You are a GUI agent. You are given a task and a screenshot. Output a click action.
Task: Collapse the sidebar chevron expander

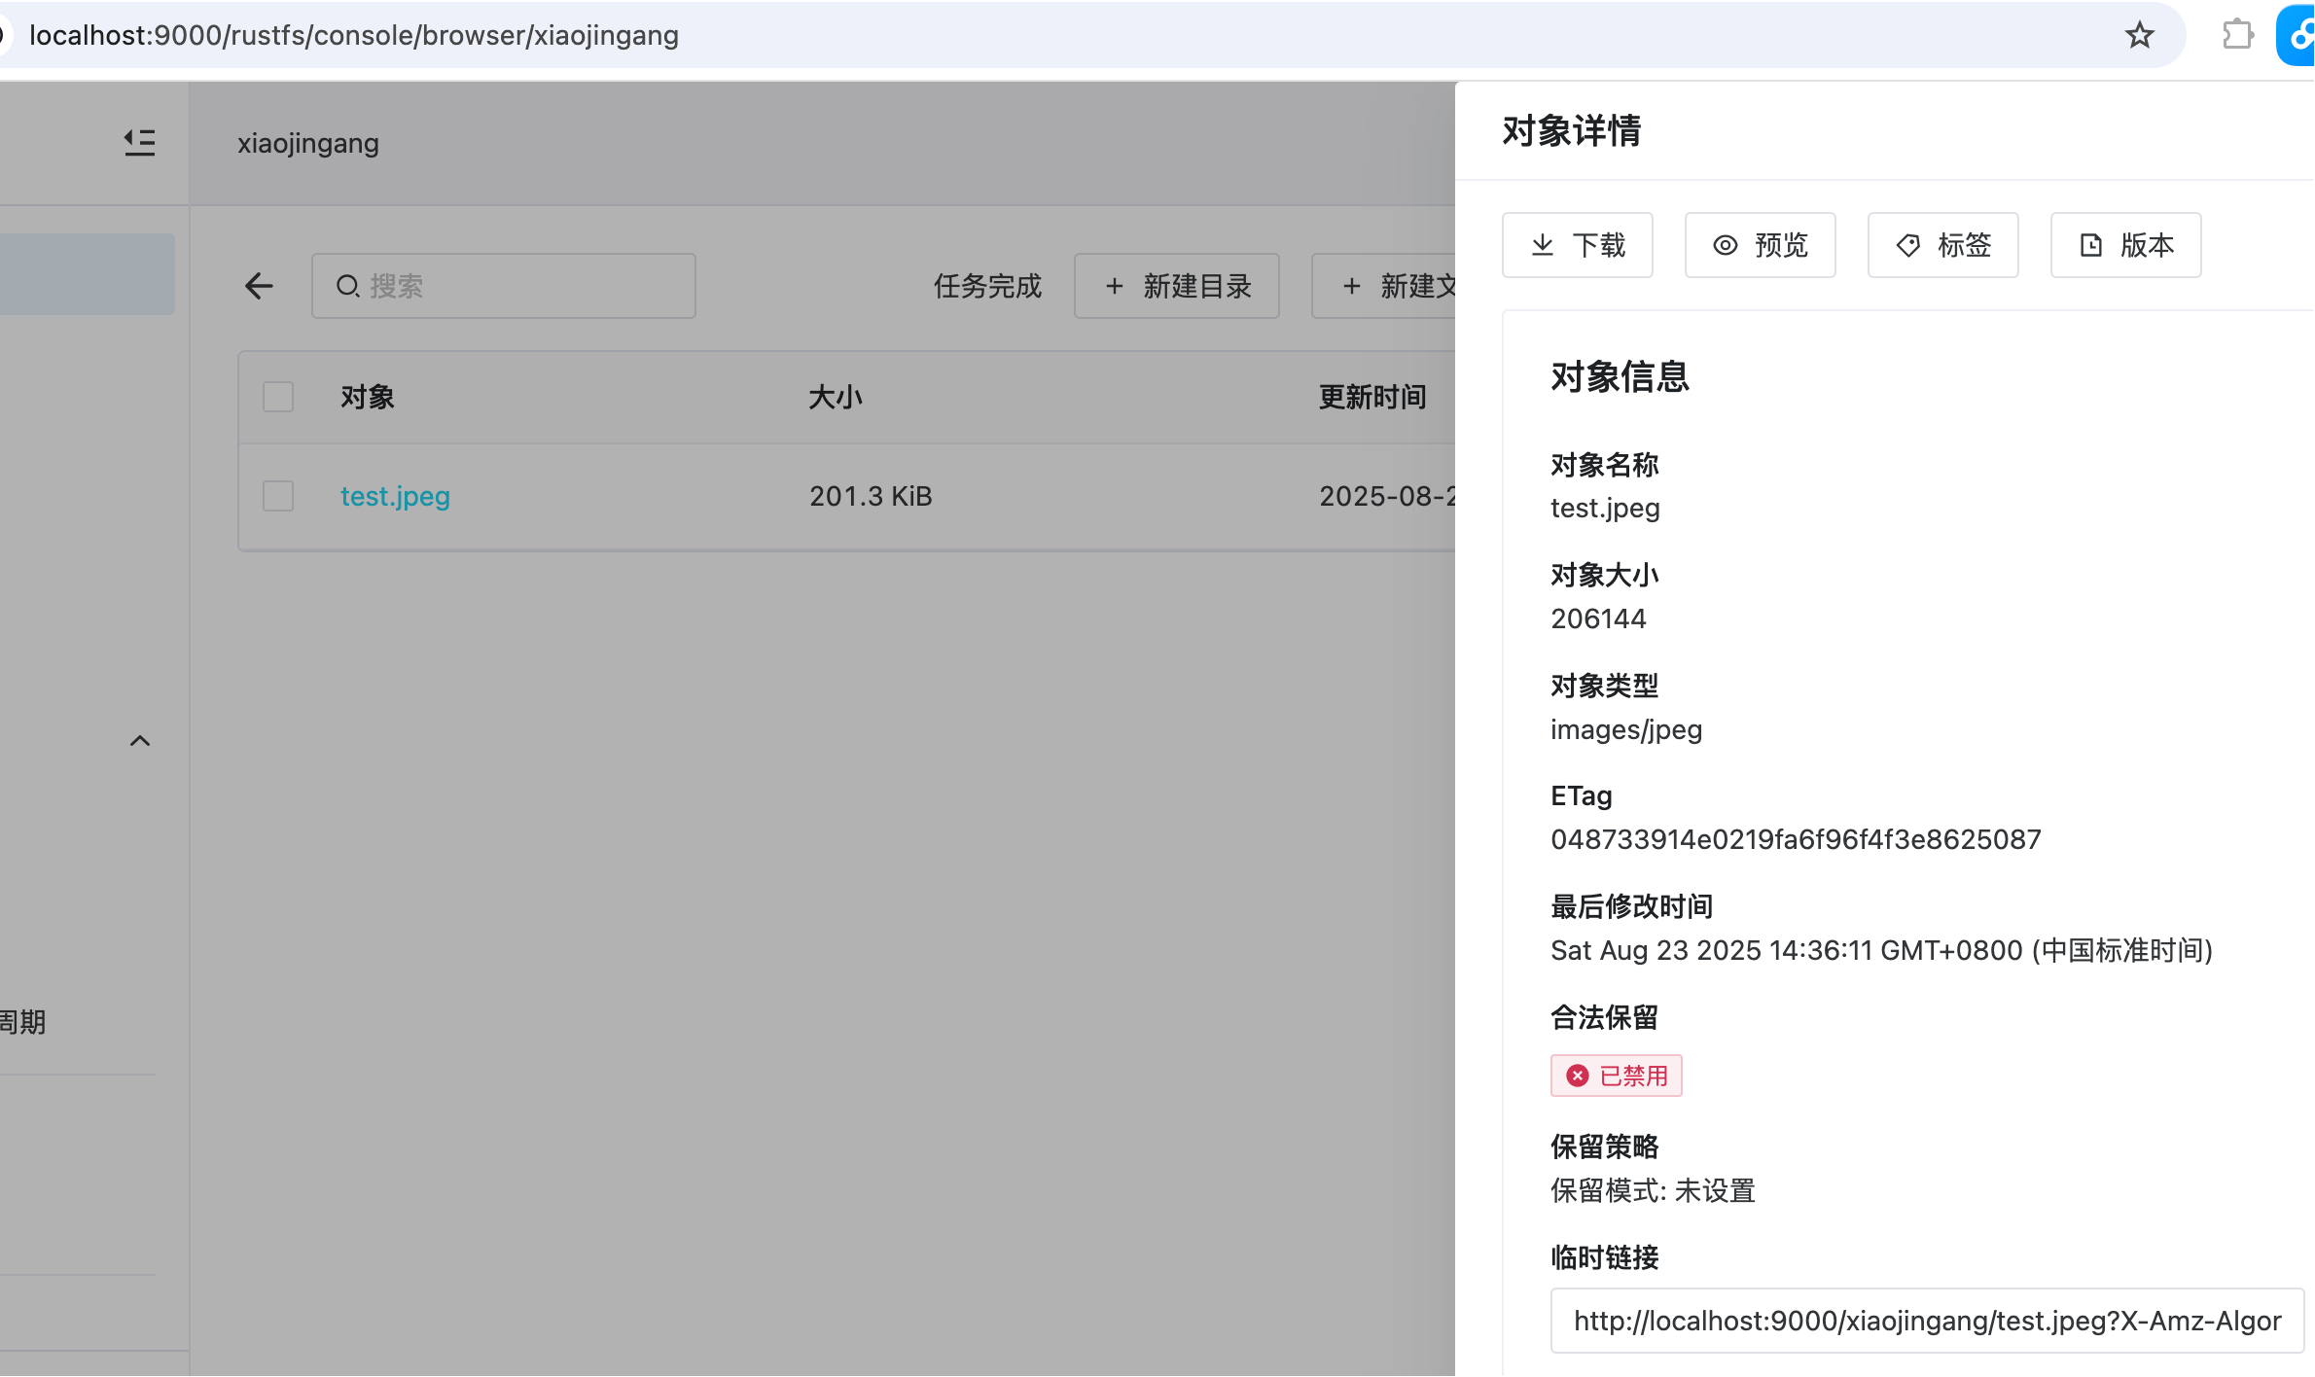140,741
